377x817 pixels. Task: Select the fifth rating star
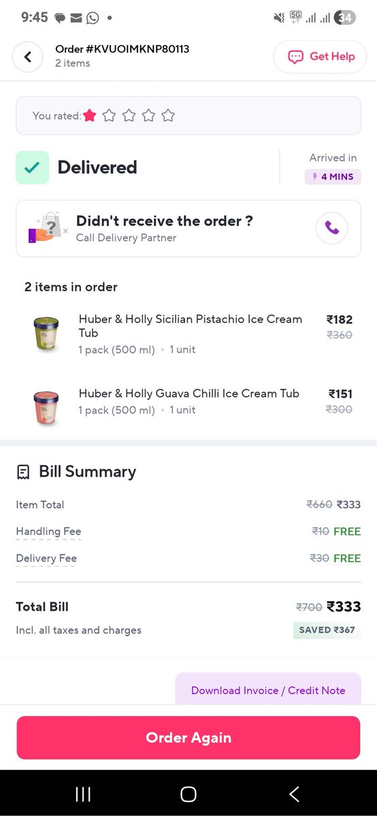[x=168, y=116]
